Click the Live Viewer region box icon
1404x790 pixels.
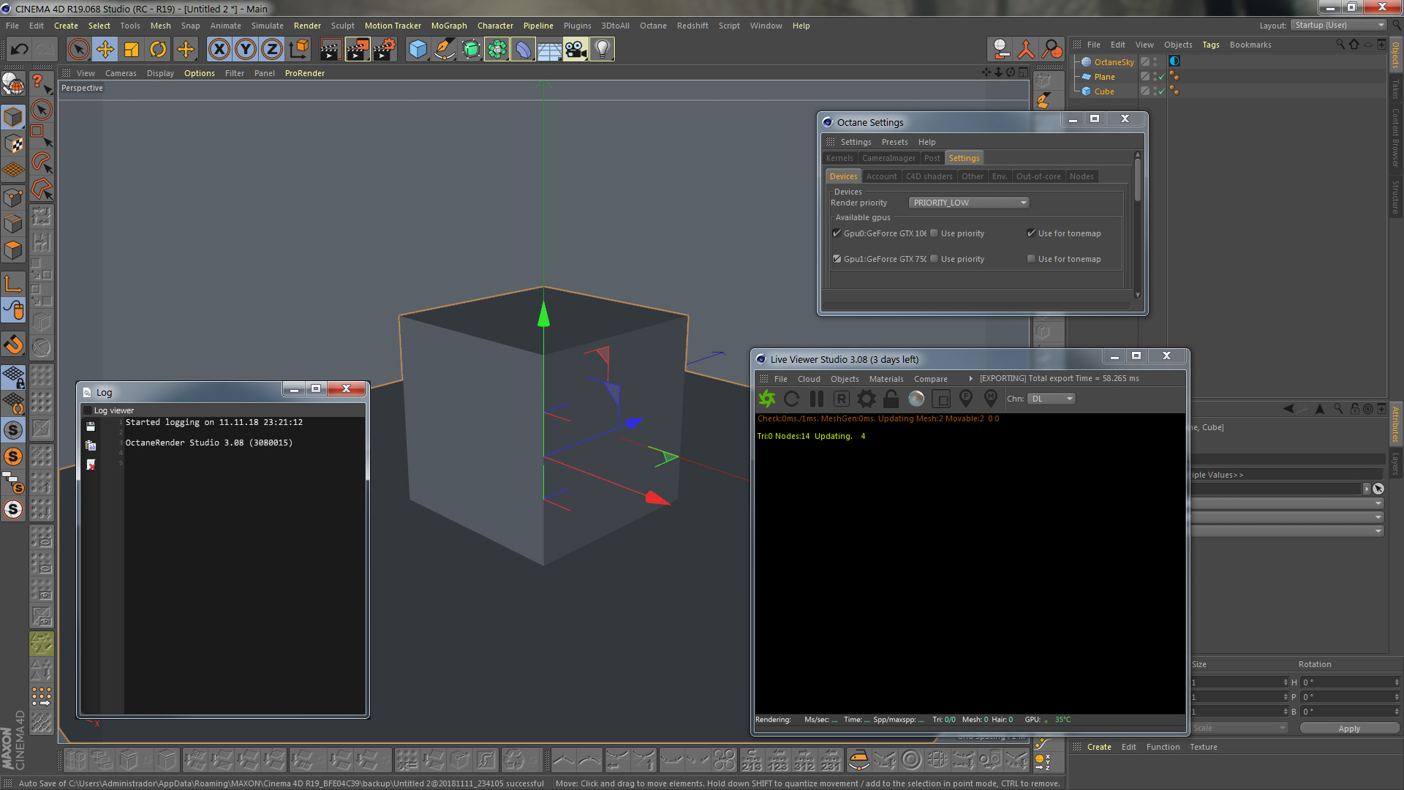coord(941,399)
